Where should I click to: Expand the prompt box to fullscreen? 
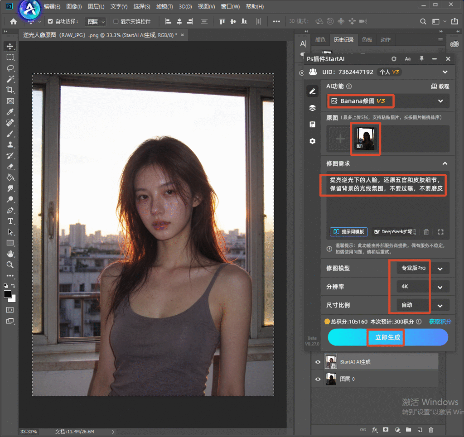tap(440, 232)
